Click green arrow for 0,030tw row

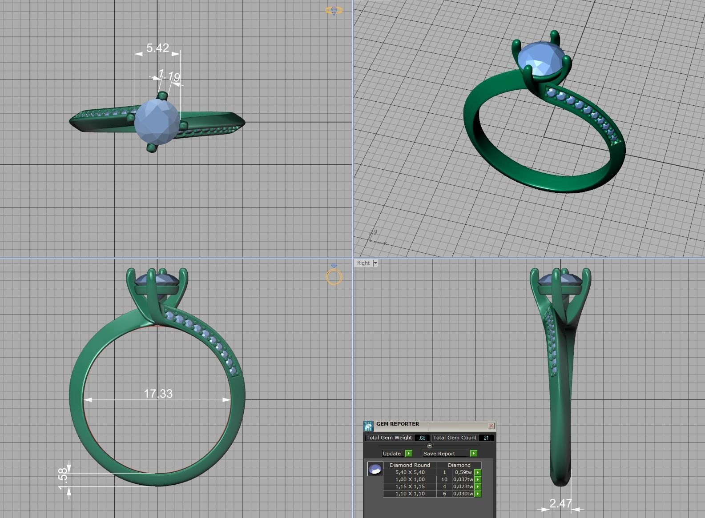pyautogui.click(x=478, y=494)
